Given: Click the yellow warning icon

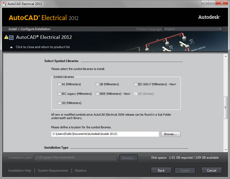Looking at the screenshot, I should tap(6, 37).
